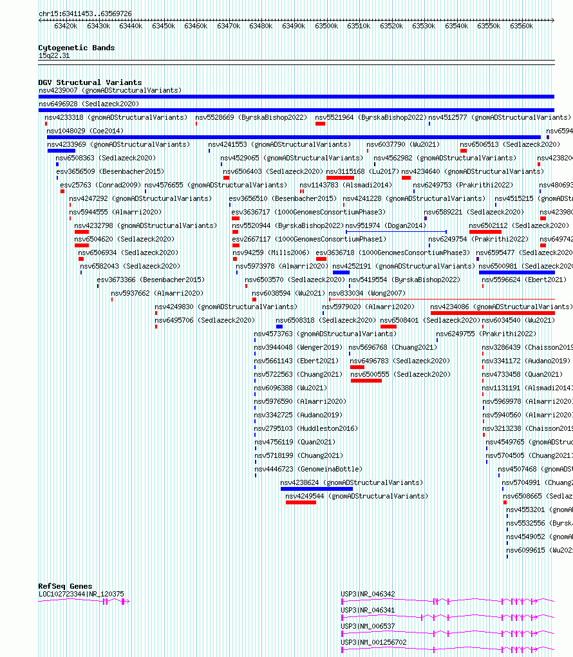
Task: Click the blue bar under nsv4252191
Action: click(341, 272)
